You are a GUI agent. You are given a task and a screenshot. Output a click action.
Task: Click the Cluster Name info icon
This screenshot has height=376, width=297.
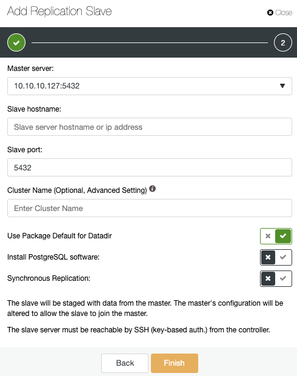(x=153, y=189)
